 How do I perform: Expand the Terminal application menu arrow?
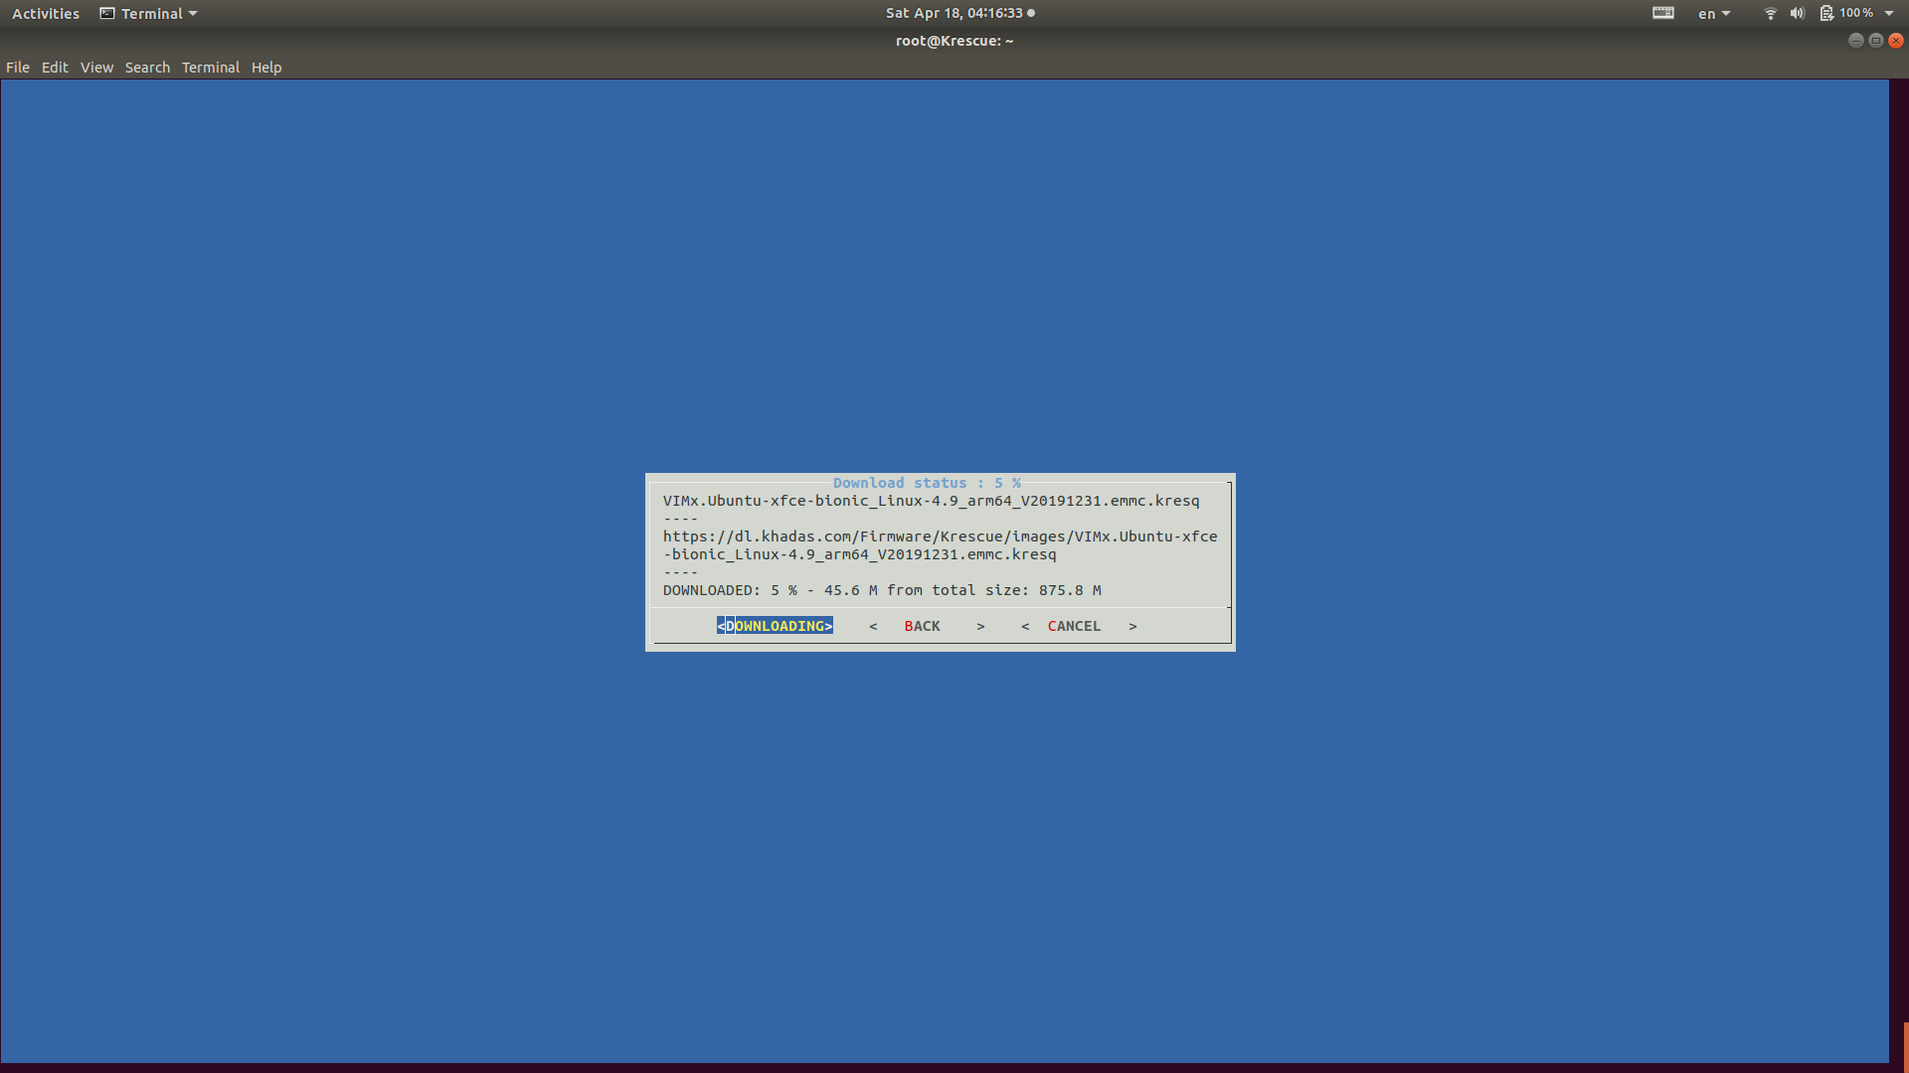click(x=193, y=13)
